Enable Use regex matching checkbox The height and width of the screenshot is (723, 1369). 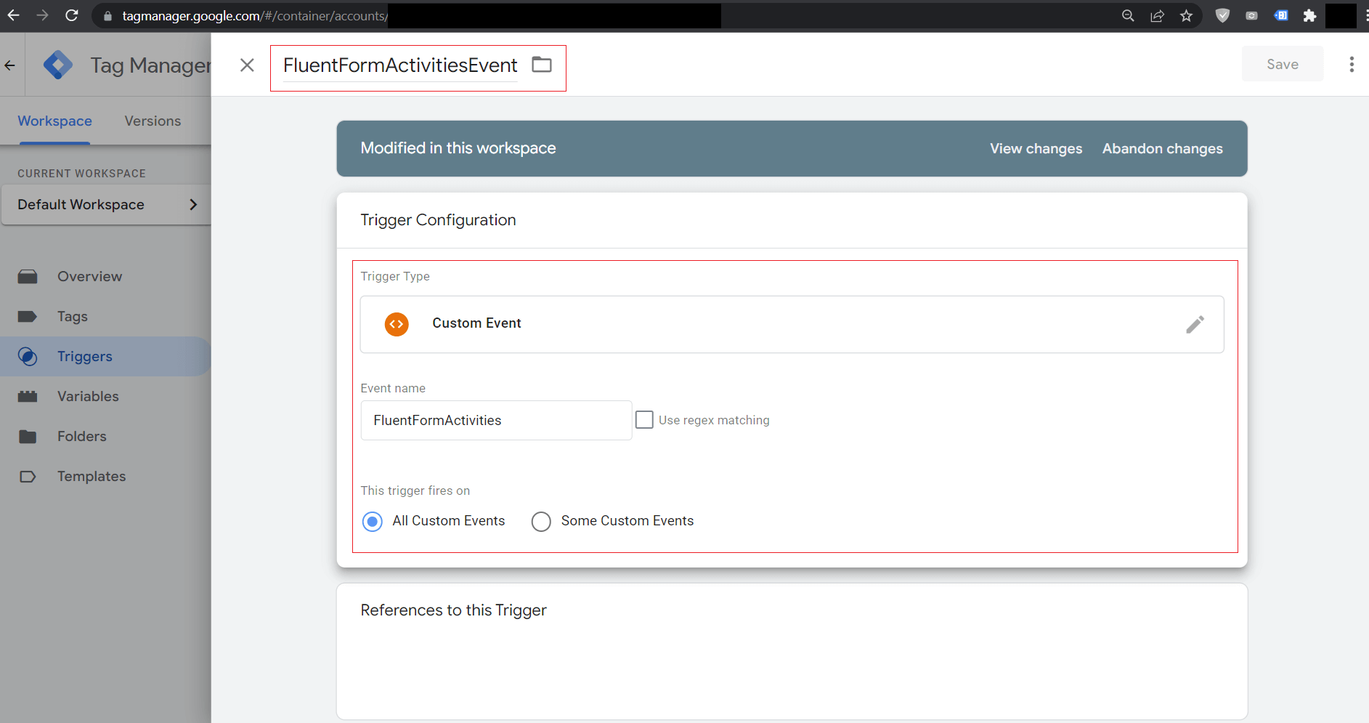coord(644,420)
